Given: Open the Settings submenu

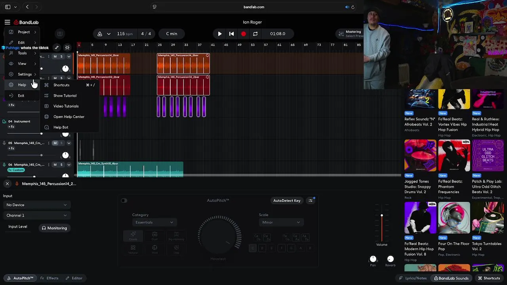Looking at the screenshot, I should 22,74.
